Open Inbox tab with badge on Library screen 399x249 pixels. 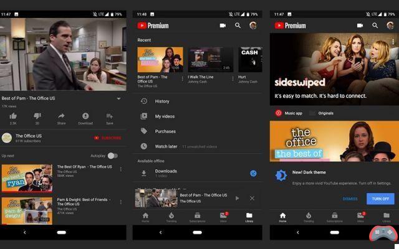click(223, 217)
